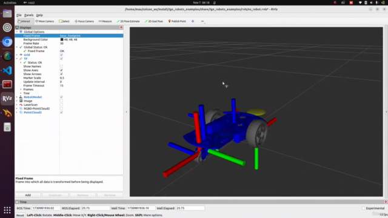
Task: Switch to RViz in the dock
Action: [7, 99]
